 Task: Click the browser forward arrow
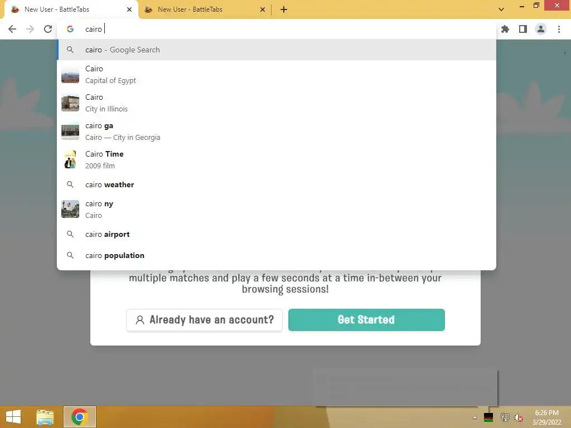point(30,29)
